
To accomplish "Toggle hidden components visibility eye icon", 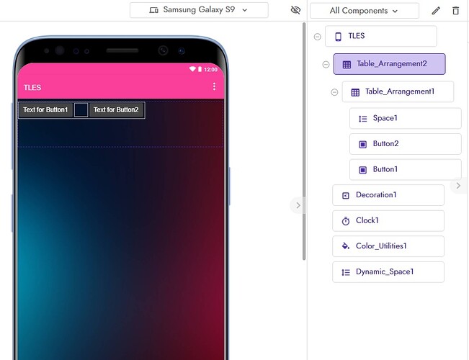I will (x=295, y=10).
